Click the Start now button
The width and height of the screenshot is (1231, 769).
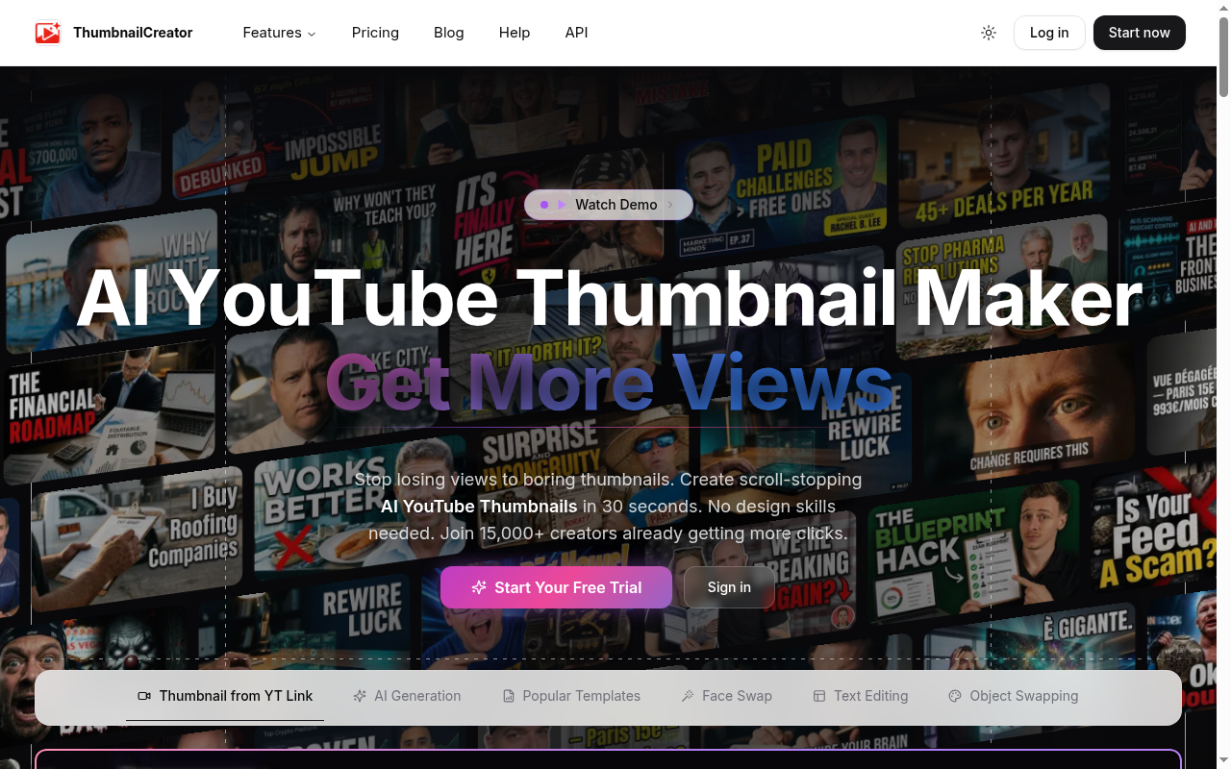[x=1140, y=33]
